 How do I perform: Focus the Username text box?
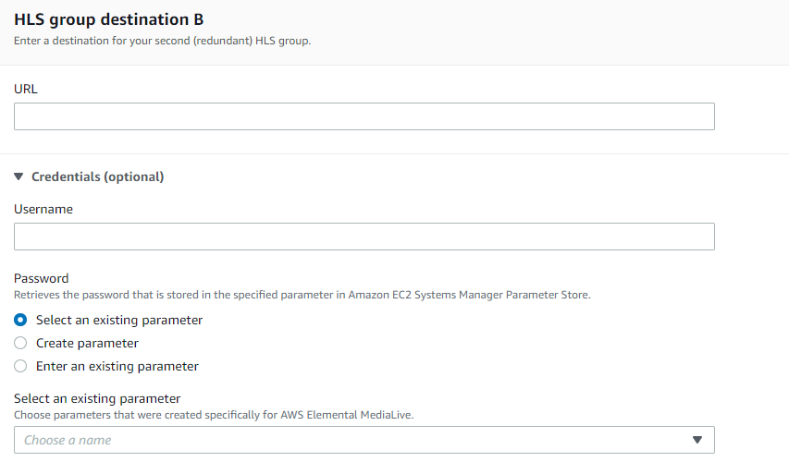(x=364, y=237)
